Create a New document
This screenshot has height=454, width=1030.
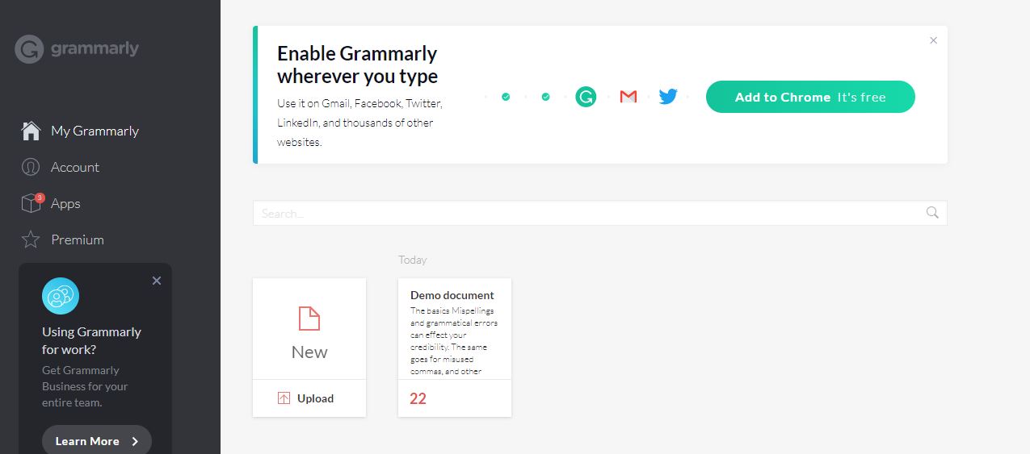tap(309, 329)
